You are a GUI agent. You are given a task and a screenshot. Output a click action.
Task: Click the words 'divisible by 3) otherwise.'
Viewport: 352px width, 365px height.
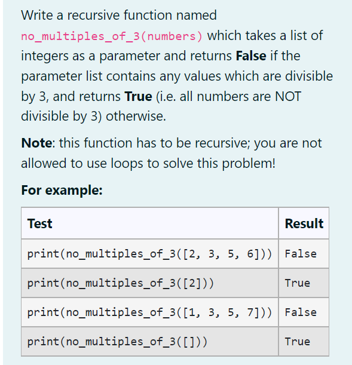click(x=93, y=116)
